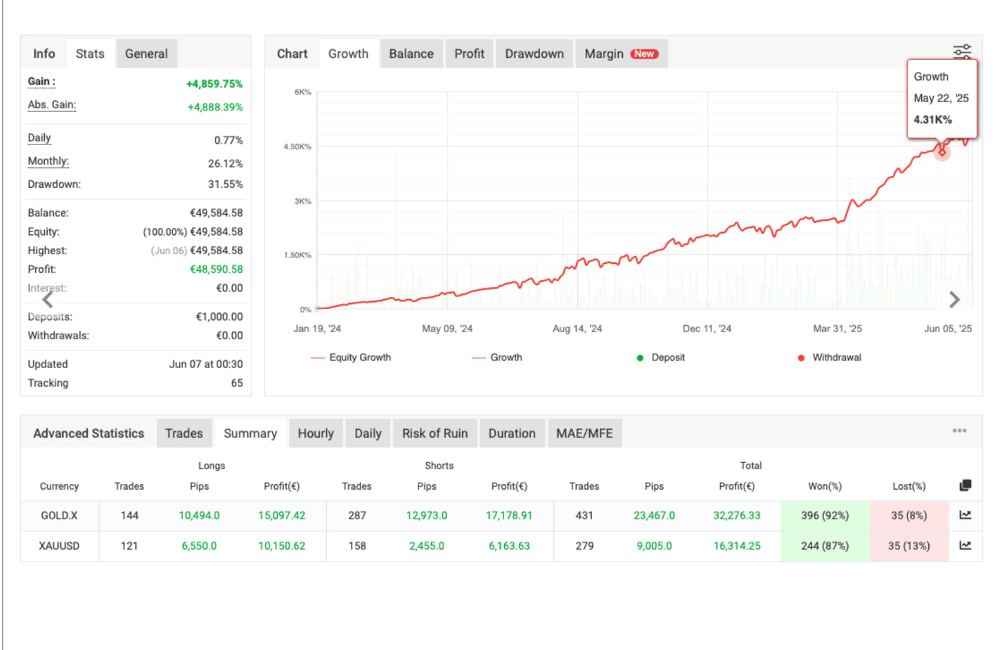Click the Monthly label link
The width and height of the screenshot is (998, 650).
pos(48,162)
